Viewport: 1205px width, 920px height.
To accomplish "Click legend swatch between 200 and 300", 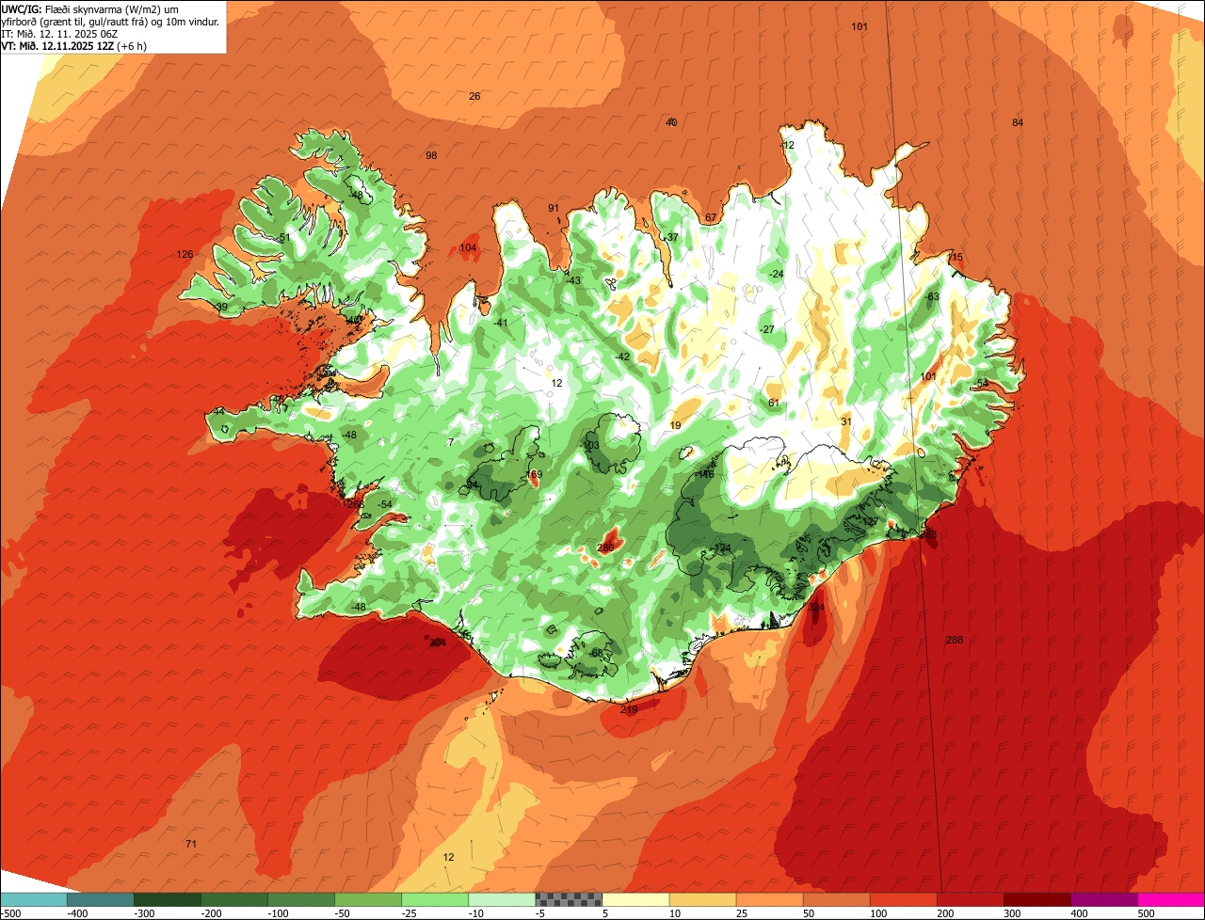I will pos(971,899).
